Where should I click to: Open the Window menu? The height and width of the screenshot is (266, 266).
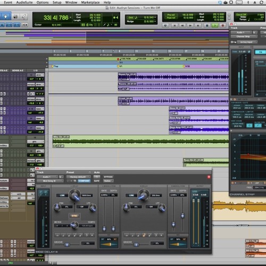[x=71, y=3]
